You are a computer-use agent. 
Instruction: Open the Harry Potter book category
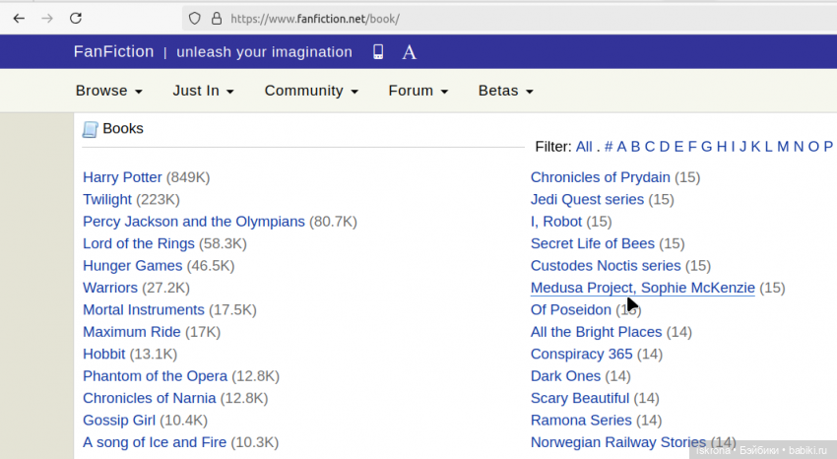pos(122,177)
